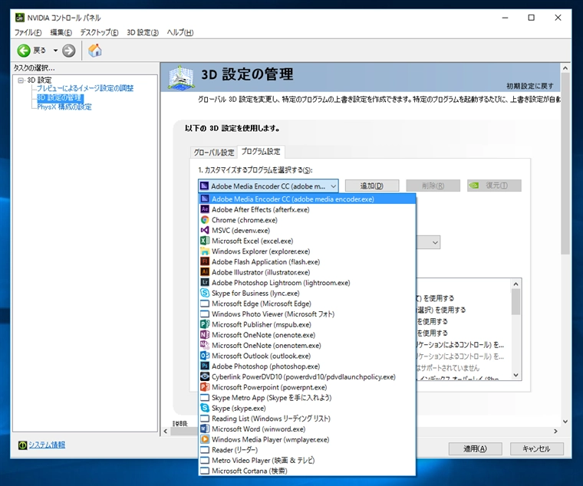This screenshot has width=583, height=486.
Task: Click horizontal scrollbar right arrow
Action: [555, 432]
